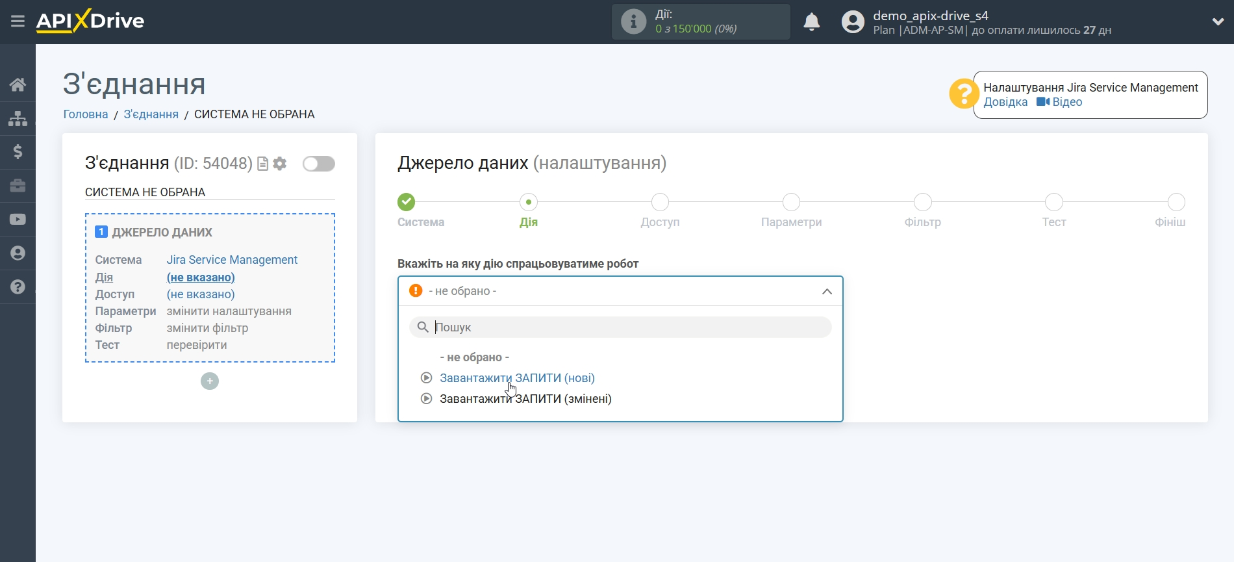Click the actions info icon
Image resolution: width=1234 pixels, height=562 pixels.
click(x=633, y=21)
